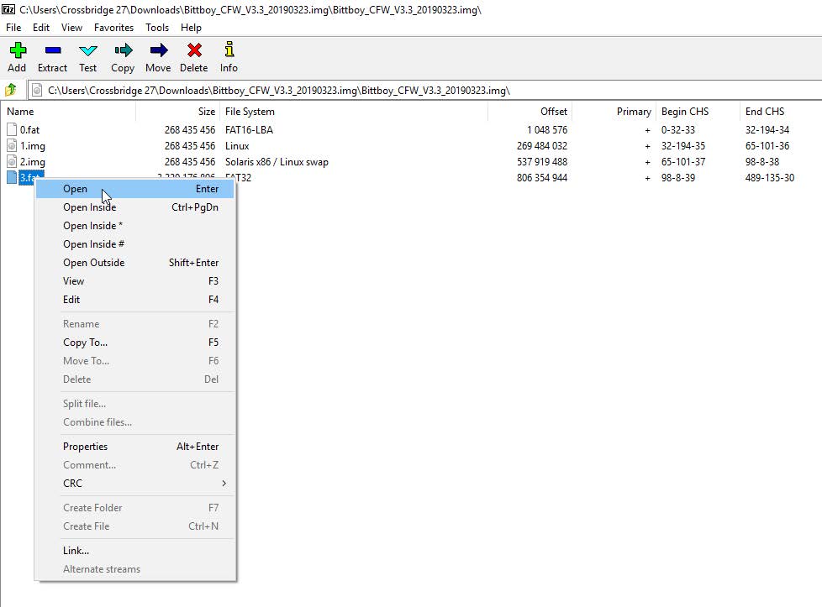Select View F3 in context menu
Viewport: 822px width, 607px height.
[x=134, y=280]
